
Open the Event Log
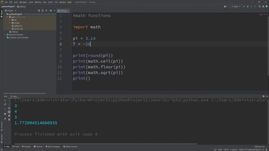[260, 146]
